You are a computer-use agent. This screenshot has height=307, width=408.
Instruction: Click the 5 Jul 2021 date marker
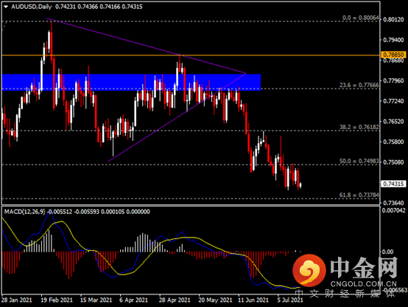pos(290,300)
